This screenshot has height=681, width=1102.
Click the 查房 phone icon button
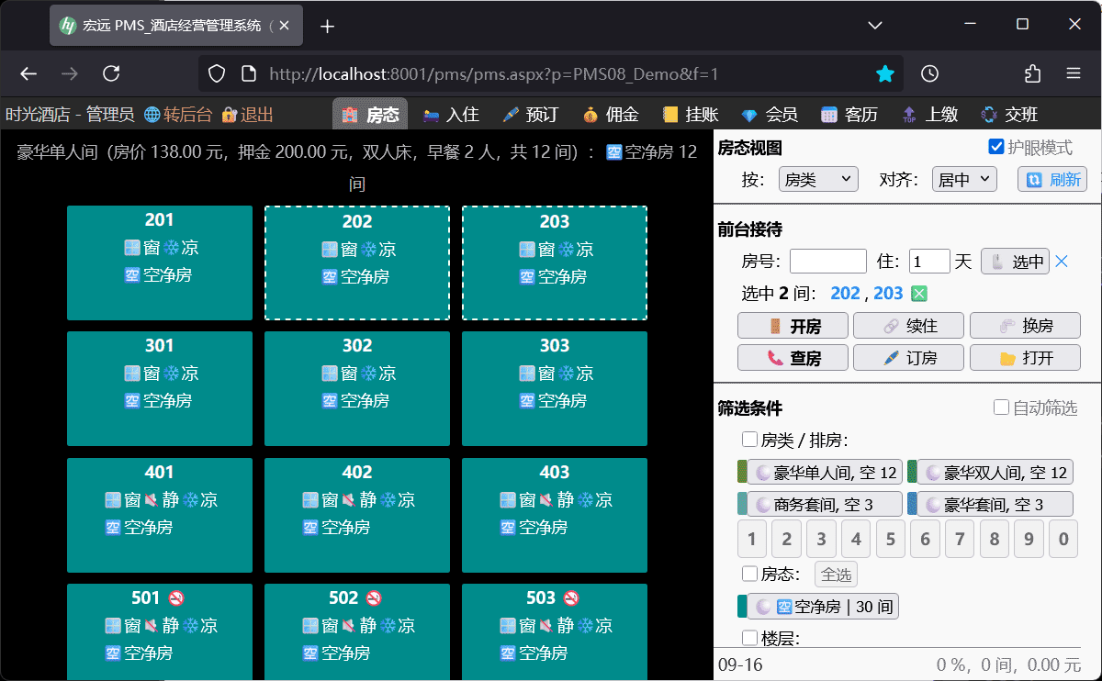coord(793,358)
